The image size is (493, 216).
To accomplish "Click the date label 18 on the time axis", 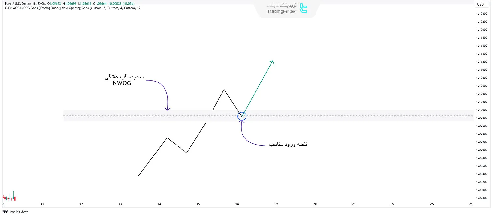I will [x=237, y=204].
